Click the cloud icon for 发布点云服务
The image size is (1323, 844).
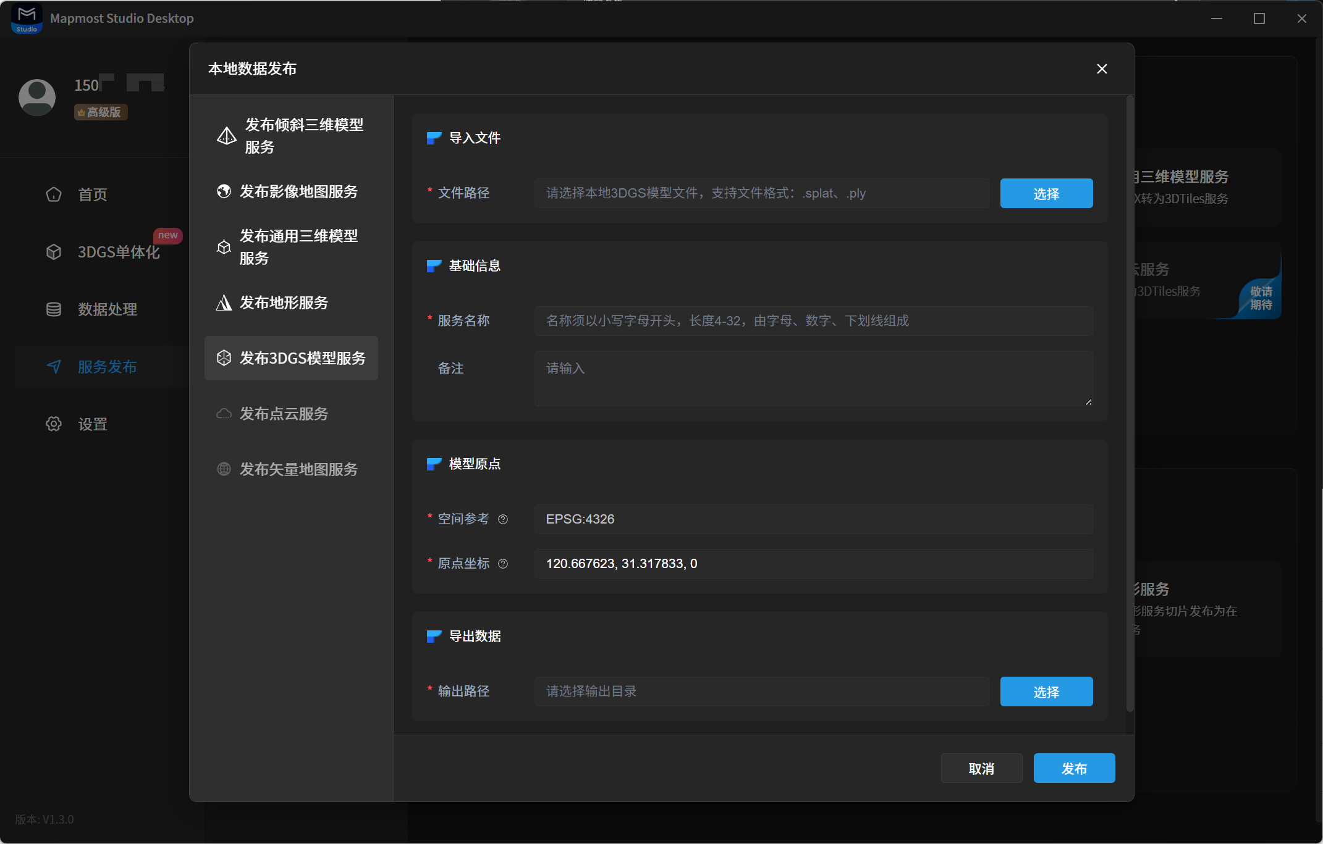click(x=224, y=414)
